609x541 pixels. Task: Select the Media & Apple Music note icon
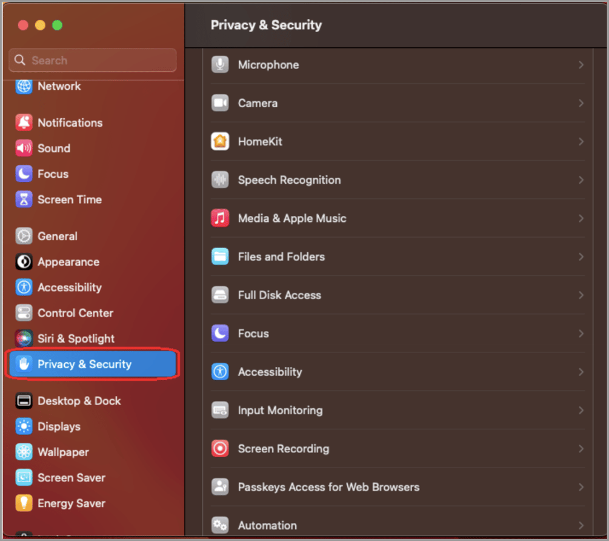click(219, 218)
